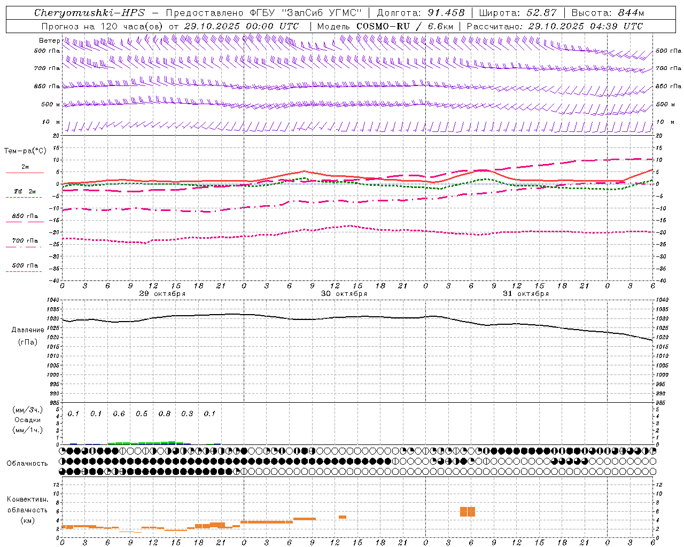Click the "(км)" unit label of convective panel
This screenshot has height=547, width=684.
27,520
